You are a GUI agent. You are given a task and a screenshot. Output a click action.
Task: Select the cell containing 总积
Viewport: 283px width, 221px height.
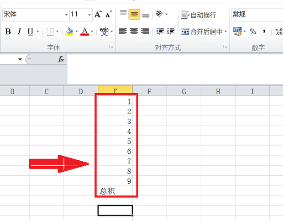(115, 191)
